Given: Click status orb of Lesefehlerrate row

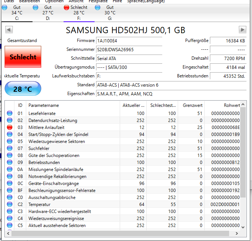Looking at the screenshot, I should (10, 113).
